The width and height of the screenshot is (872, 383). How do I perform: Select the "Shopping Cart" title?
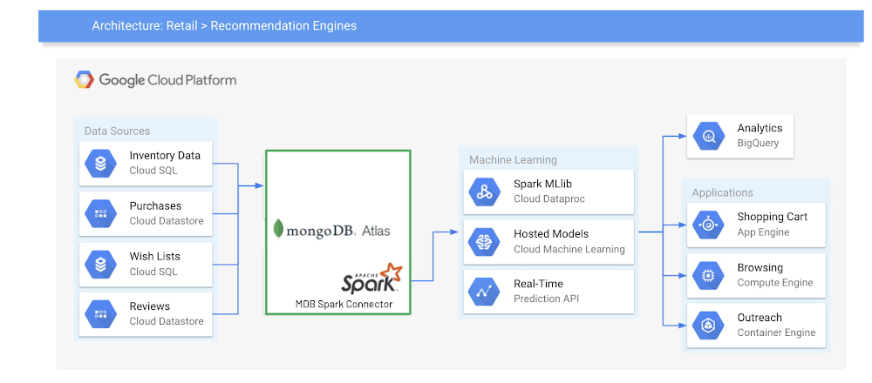(772, 217)
